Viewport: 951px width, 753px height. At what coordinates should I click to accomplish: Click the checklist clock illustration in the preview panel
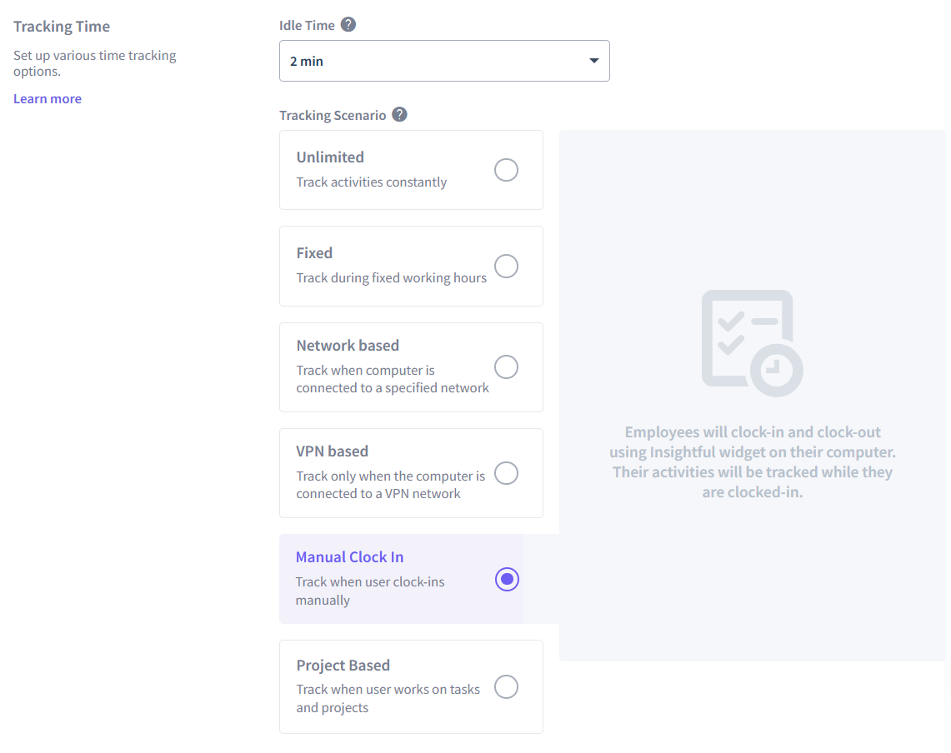(753, 343)
